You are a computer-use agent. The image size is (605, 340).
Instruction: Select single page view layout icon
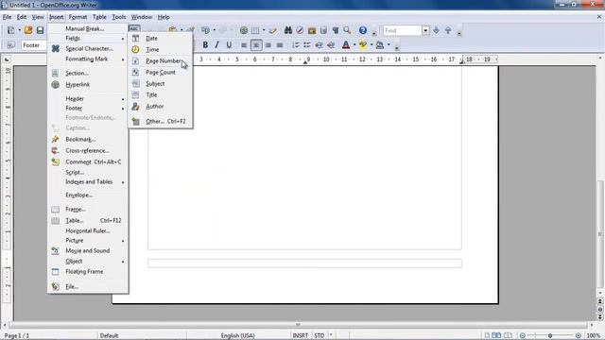click(x=487, y=336)
